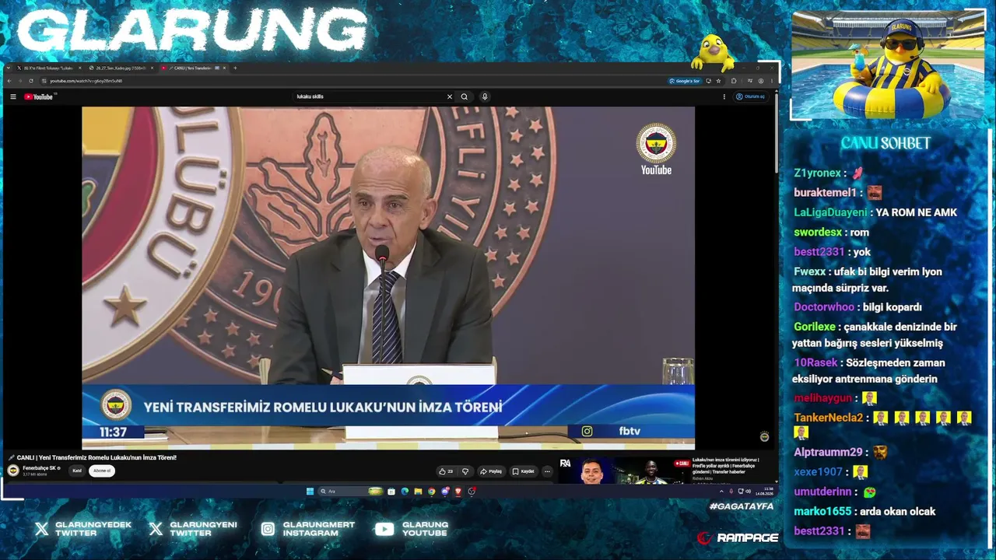Viewport: 996px width, 560px height.
Task: Click chat username 'LaLigaDuayeni'
Action: tap(830, 212)
